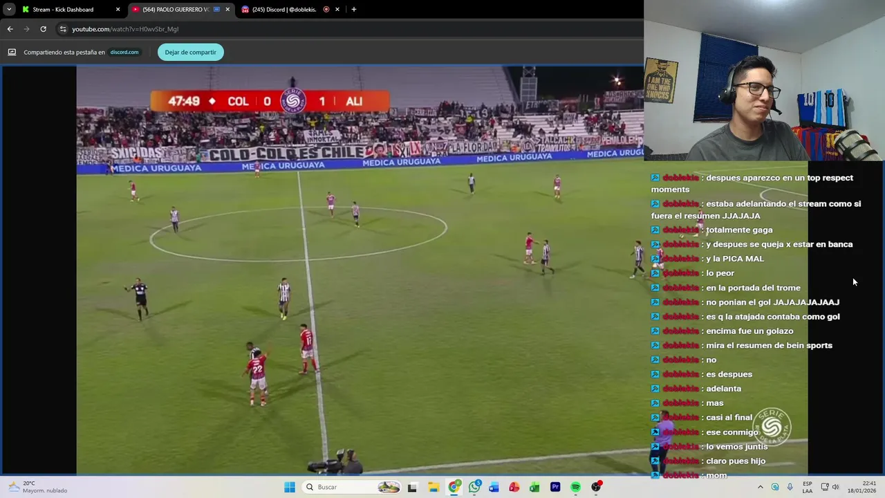Click the webcam overlay of the streamer
Viewport: 885px width, 498px height.
[764, 80]
